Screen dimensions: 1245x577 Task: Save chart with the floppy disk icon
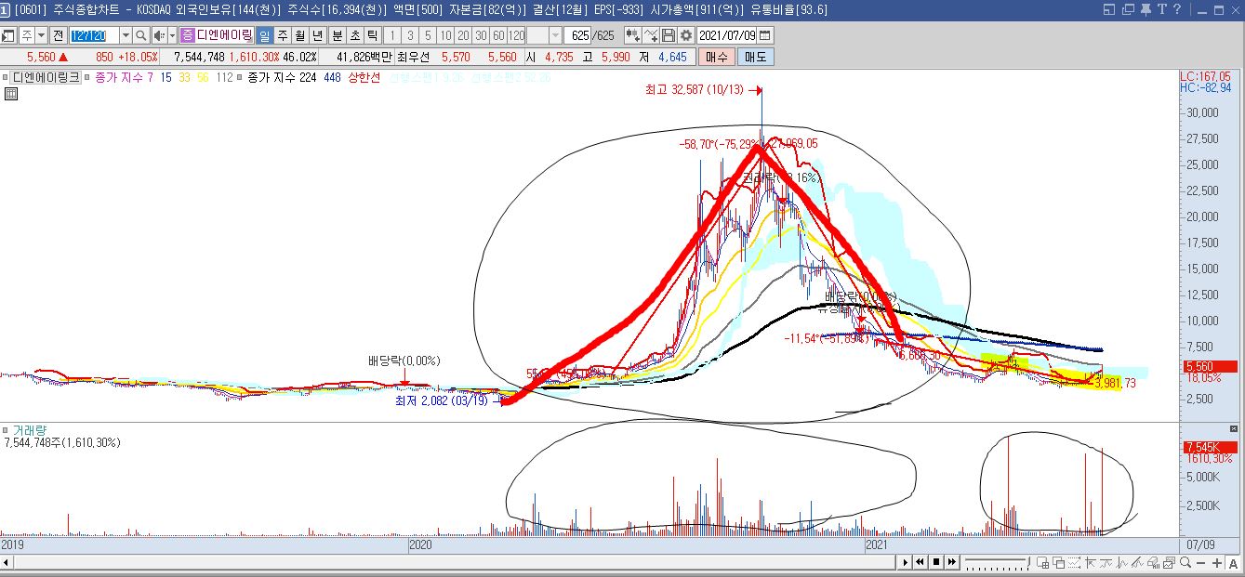(669, 35)
